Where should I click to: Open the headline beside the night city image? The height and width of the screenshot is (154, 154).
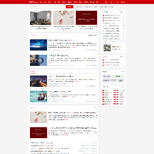61,77
